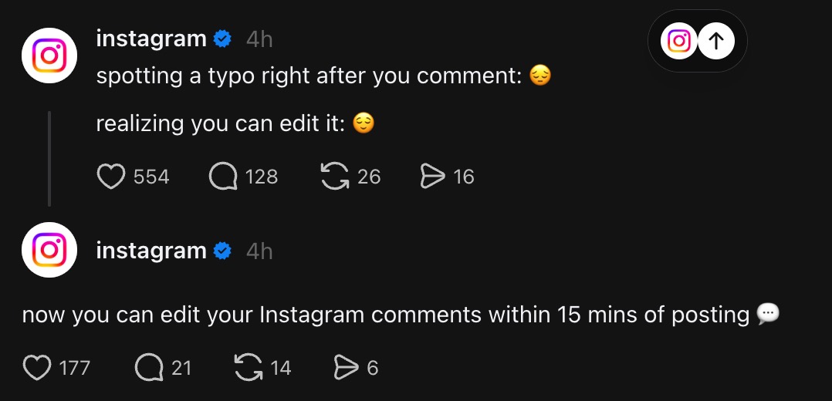The width and height of the screenshot is (832, 401).
Task: Repost the post with 26 reposts
Action: point(334,177)
